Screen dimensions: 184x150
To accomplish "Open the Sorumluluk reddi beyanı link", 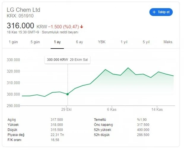I will 60,32.
